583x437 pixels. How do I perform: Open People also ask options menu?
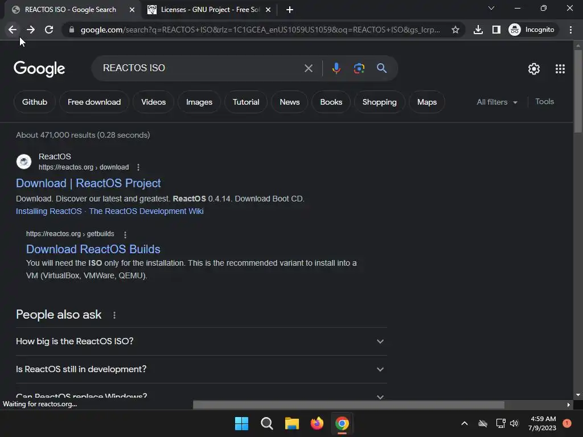(114, 315)
